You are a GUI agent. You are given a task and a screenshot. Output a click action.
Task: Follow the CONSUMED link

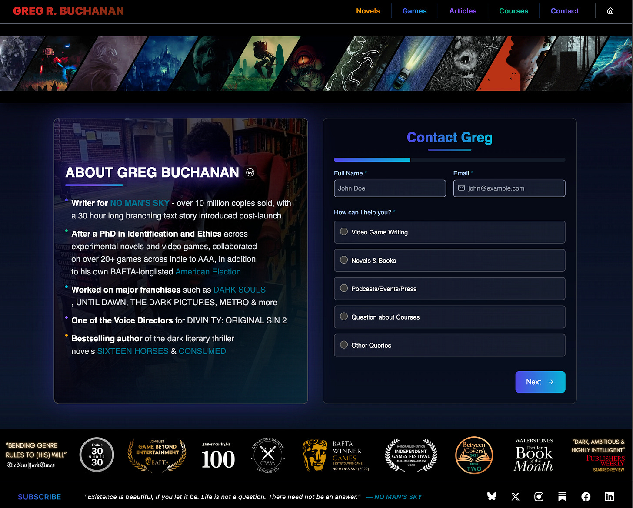202,351
